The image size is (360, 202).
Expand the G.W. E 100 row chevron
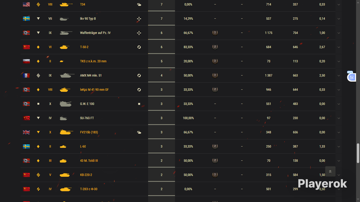pos(339,104)
